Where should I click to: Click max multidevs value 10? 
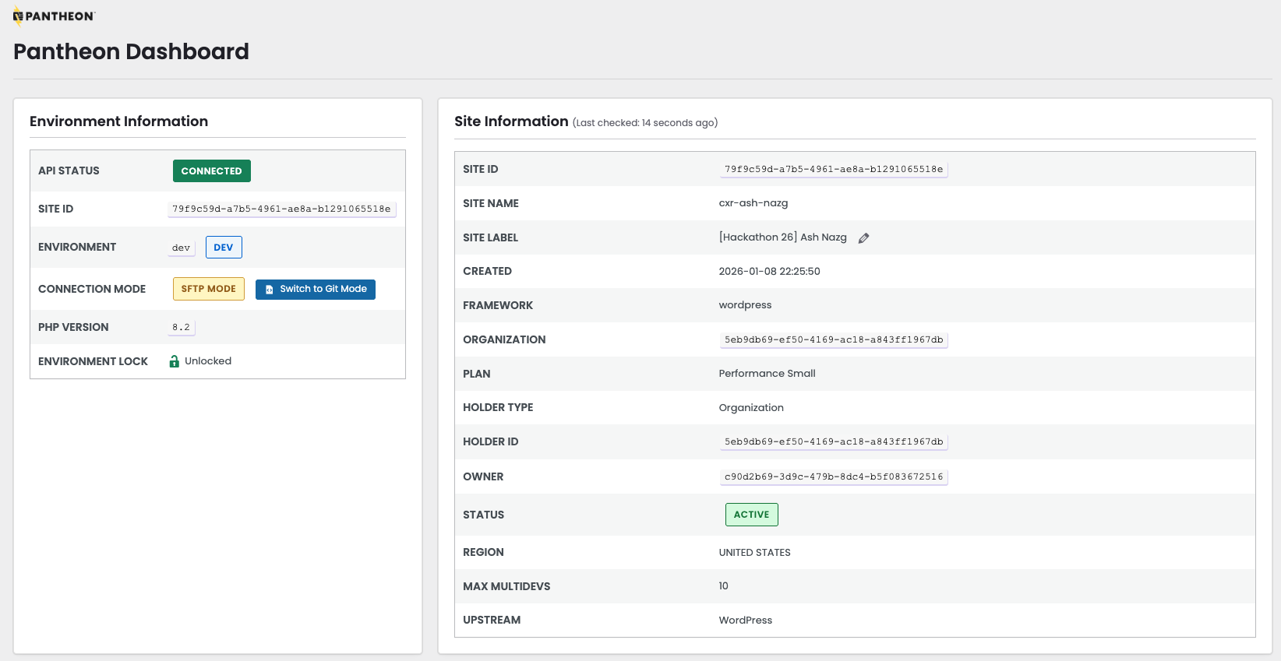[x=724, y=586]
